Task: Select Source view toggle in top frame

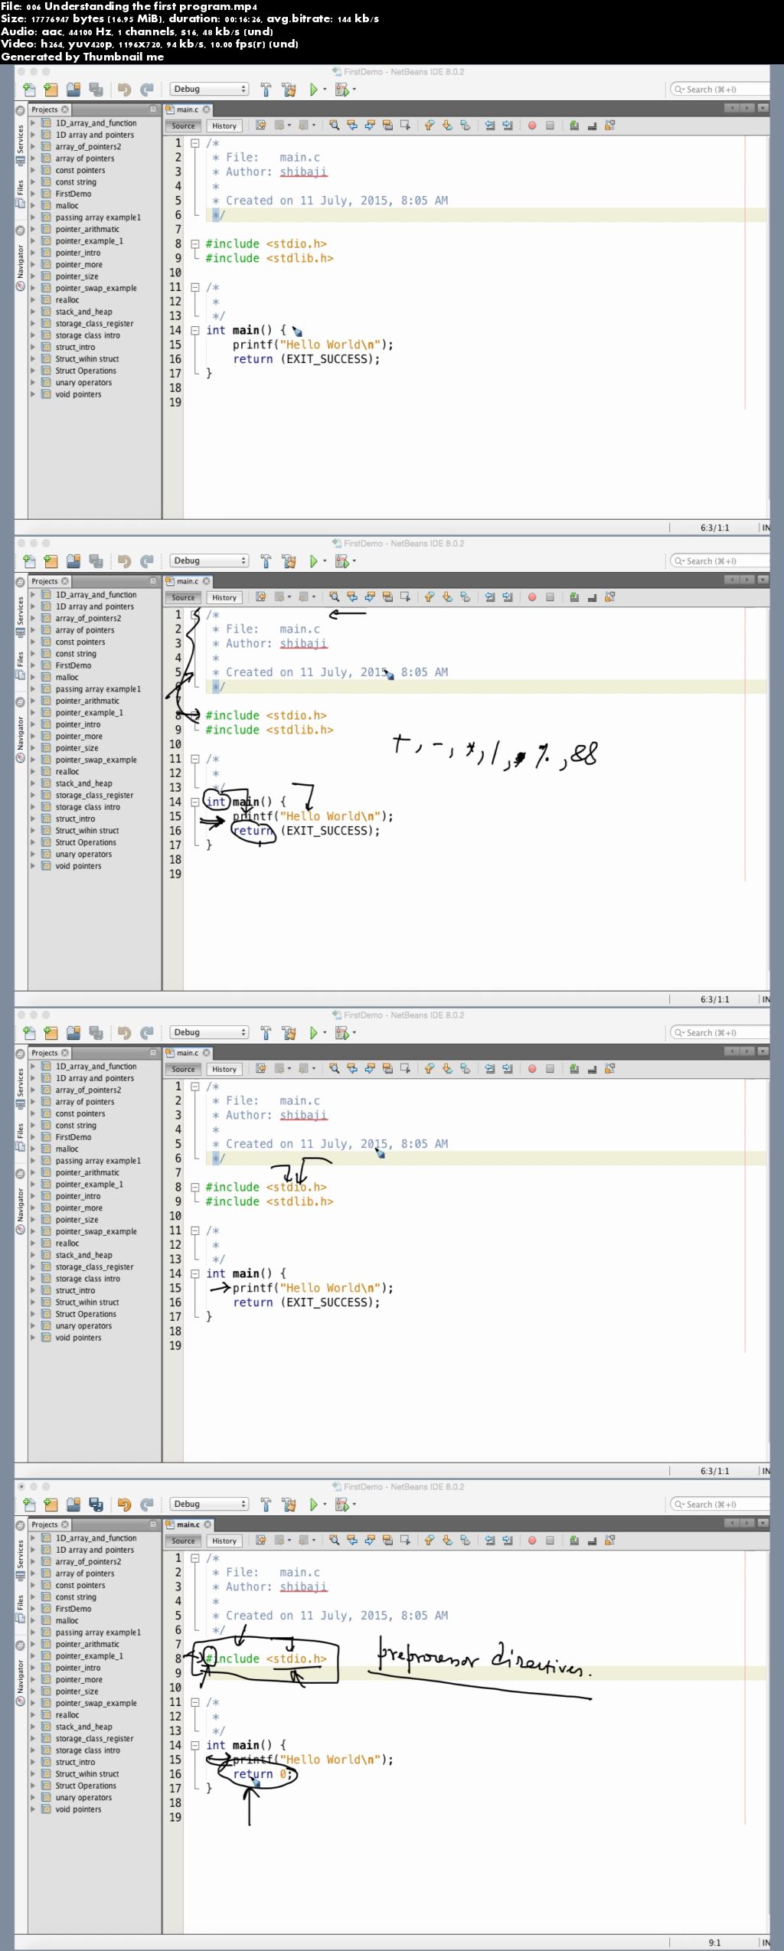Action: [183, 126]
